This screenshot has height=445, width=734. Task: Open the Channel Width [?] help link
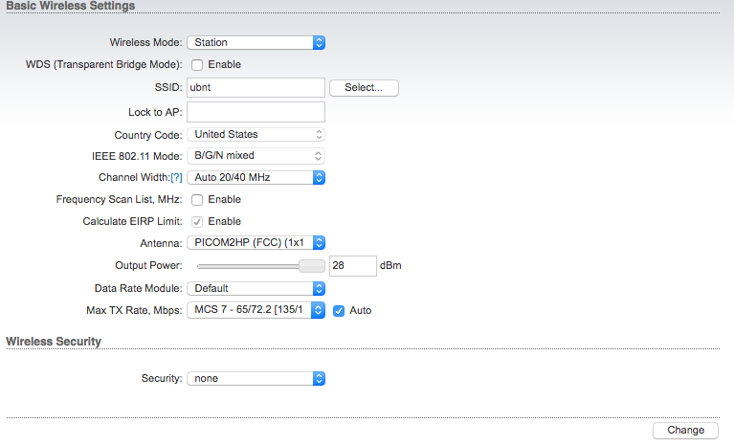tap(176, 178)
